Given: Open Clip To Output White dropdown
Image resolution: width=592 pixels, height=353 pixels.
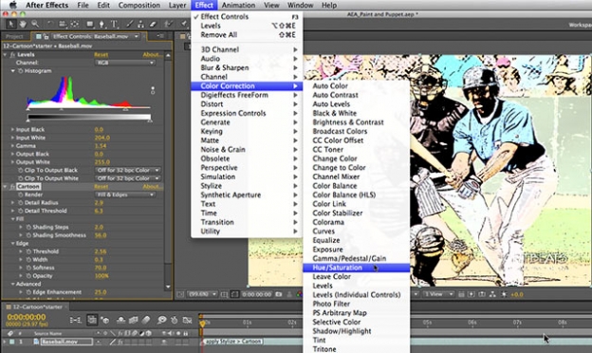Looking at the screenshot, I should (x=128, y=178).
